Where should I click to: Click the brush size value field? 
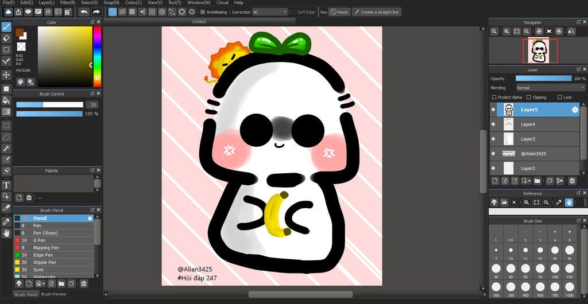92,105
